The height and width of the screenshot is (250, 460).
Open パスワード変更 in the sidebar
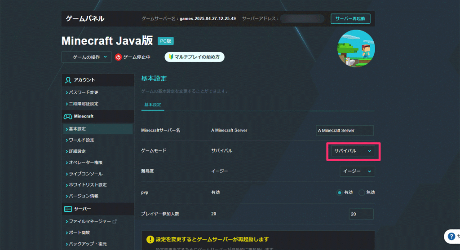click(84, 92)
